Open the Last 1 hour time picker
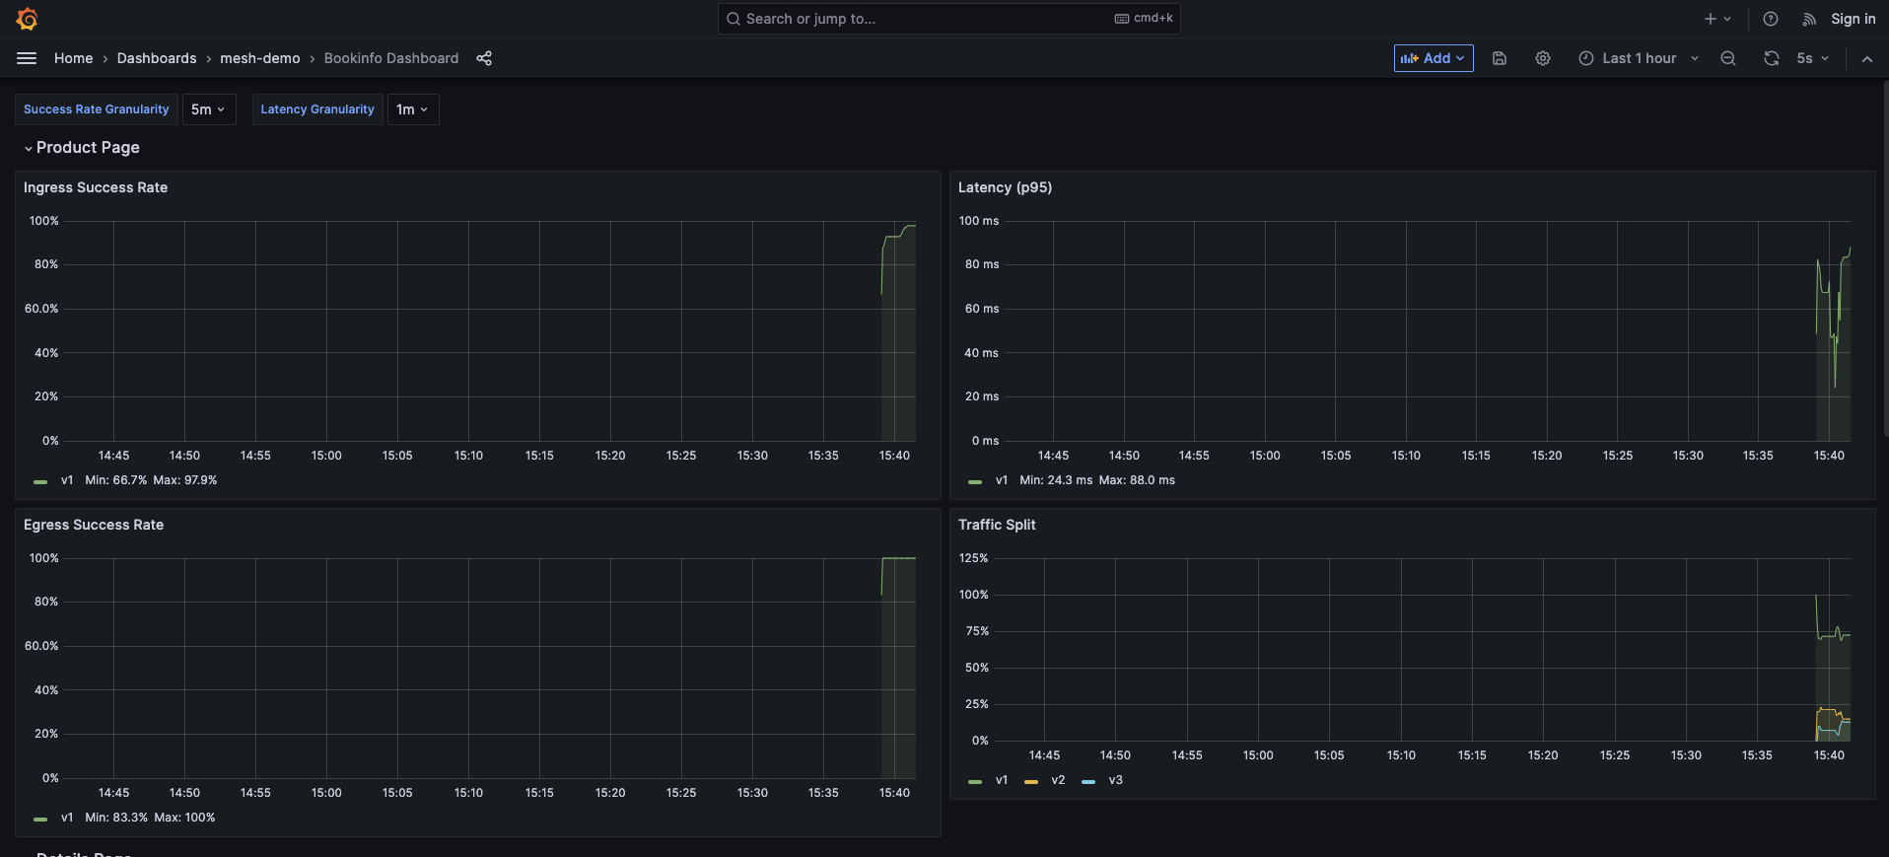The image size is (1889, 857). tap(1639, 58)
